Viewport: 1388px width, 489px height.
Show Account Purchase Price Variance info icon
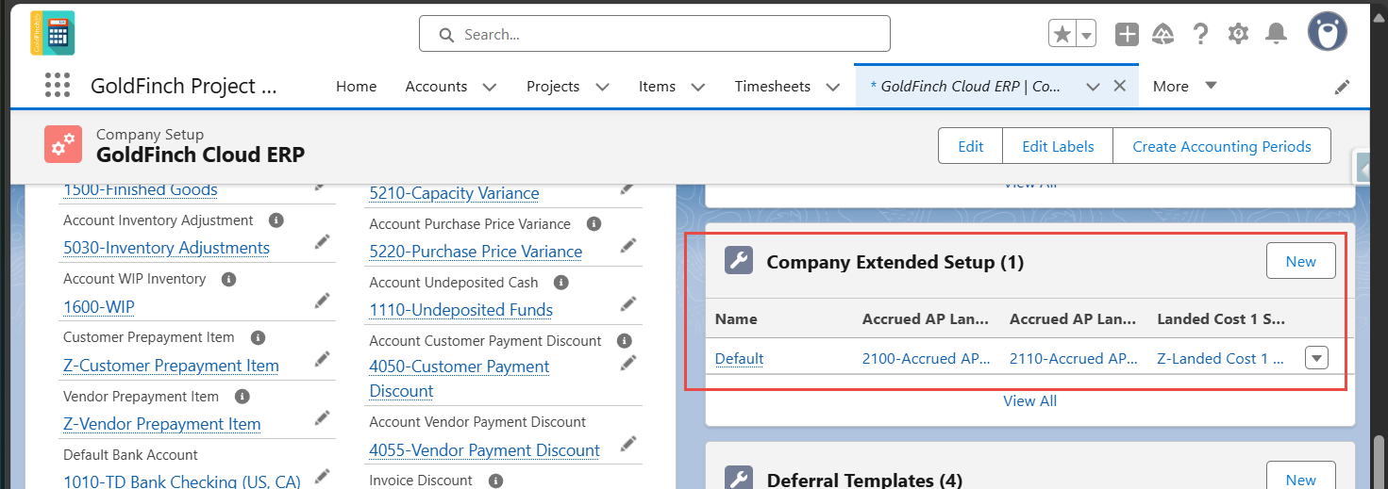(x=594, y=224)
